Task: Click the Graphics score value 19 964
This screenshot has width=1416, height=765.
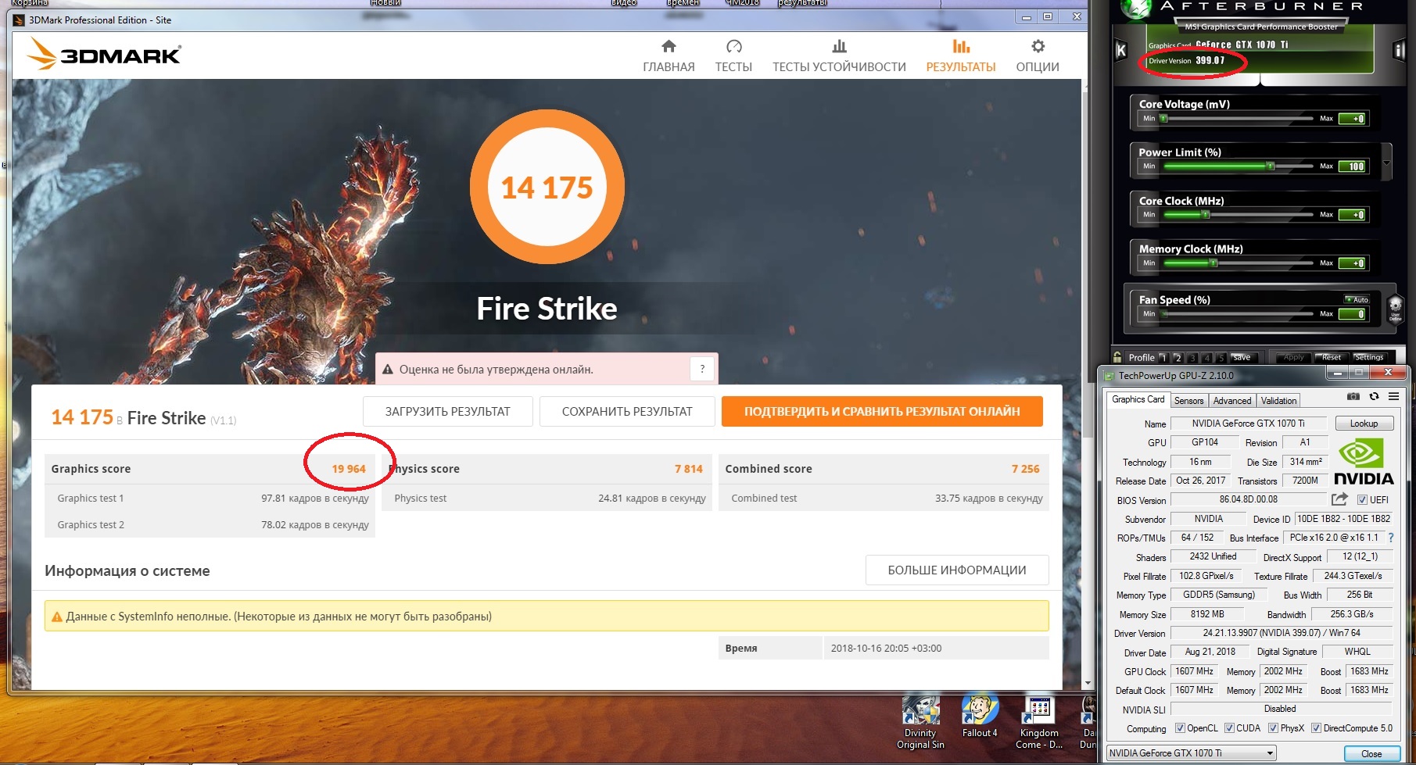Action: (349, 469)
